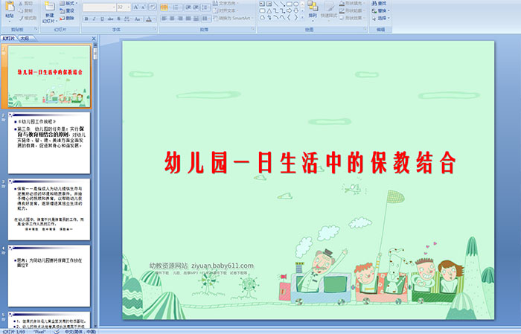Open the Numbering list dropdown

(x=176, y=7)
